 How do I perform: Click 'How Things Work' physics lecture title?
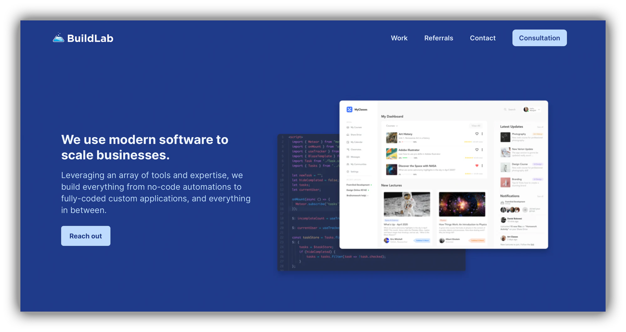pos(463,225)
